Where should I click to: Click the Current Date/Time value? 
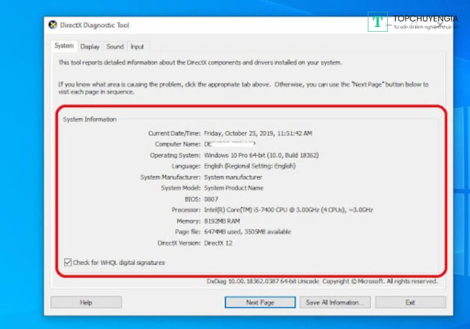click(258, 133)
